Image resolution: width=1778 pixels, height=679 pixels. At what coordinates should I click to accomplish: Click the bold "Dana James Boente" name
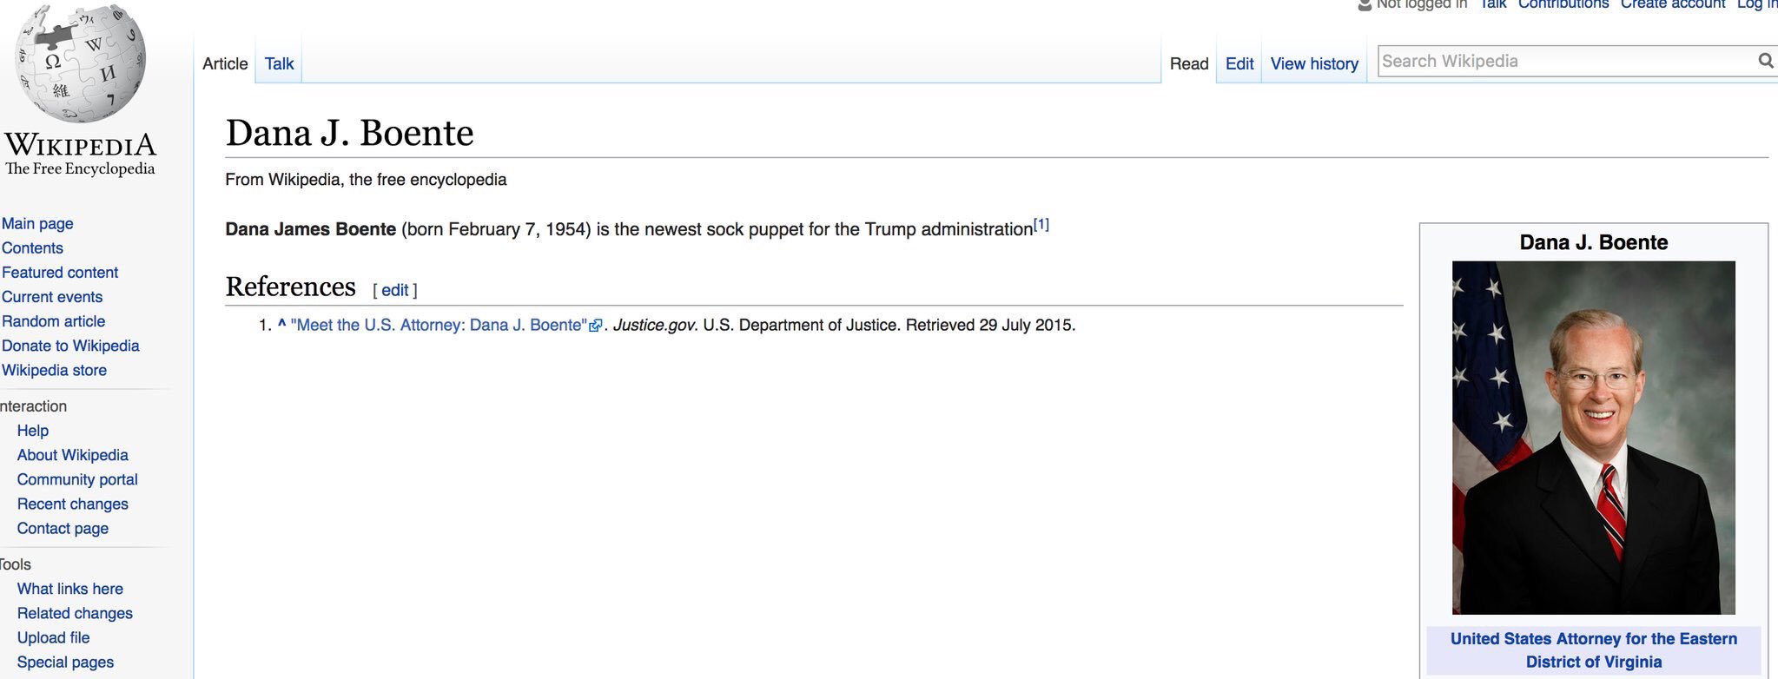point(311,229)
